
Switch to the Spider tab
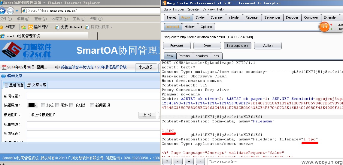pos(200,17)
